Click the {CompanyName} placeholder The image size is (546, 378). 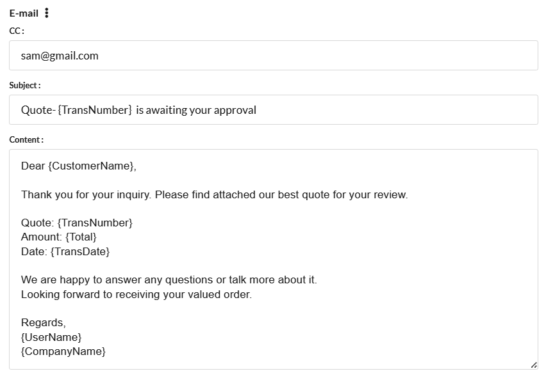click(x=63, y=351)
